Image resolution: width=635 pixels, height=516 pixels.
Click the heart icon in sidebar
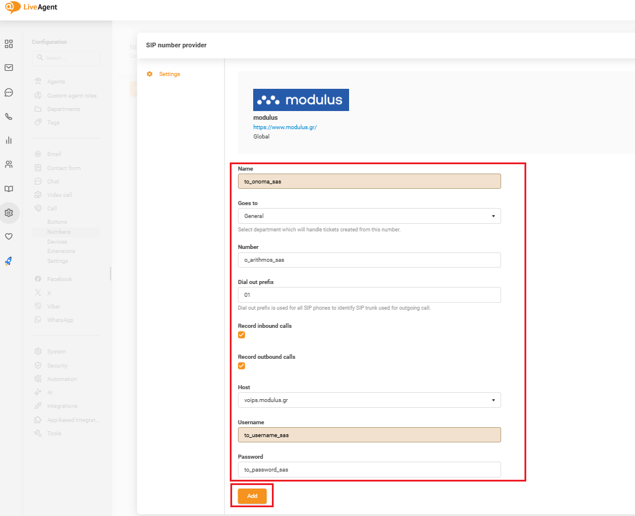[x=9, y=237]
